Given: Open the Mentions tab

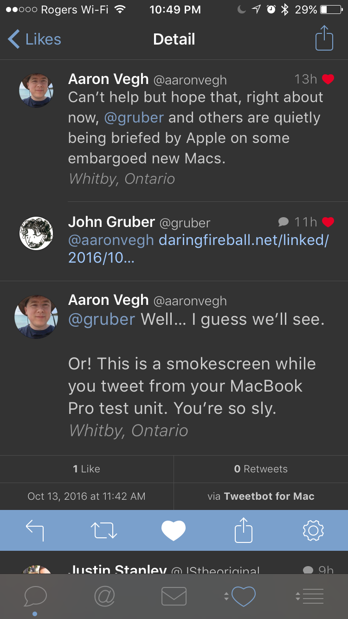Looking at the screenshot, I should (x=104, y=596).
